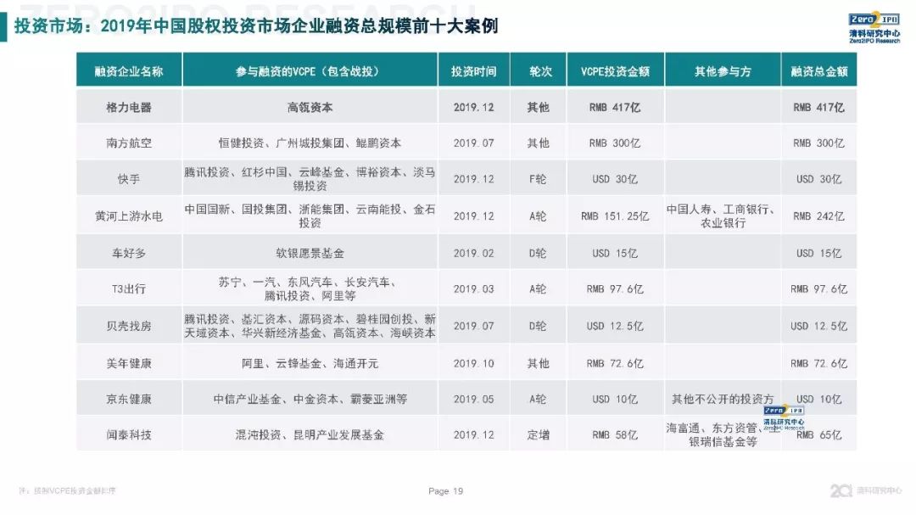Select the 车好多 company cell
Viewport: 916px width, 515px height.
[129, 253]
